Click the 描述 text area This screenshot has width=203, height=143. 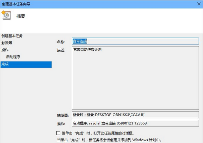coord(135,78)
